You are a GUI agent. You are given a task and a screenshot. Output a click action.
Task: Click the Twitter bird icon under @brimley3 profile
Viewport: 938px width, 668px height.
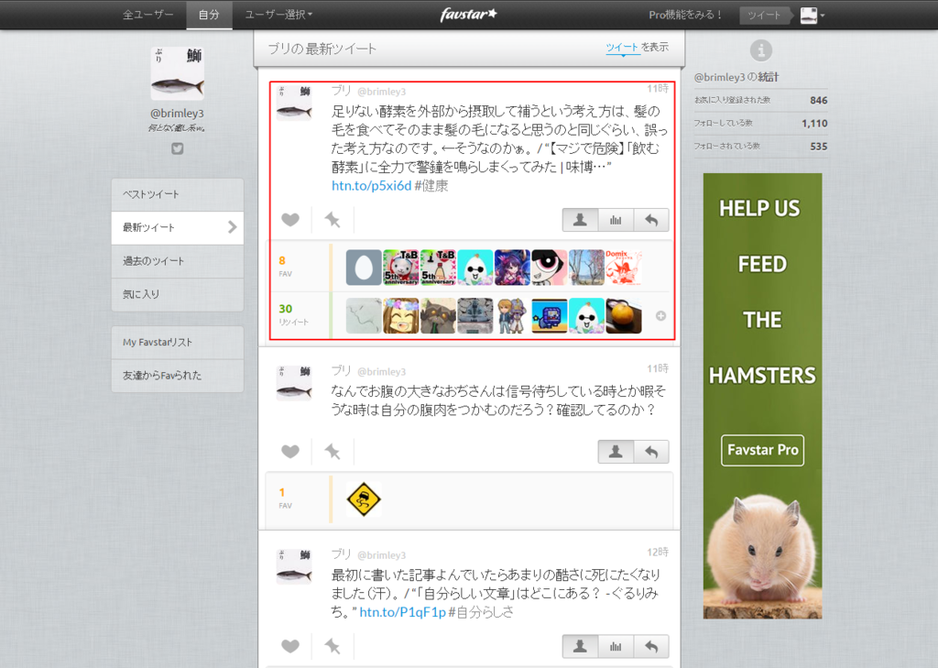pyautogui.click(x=178, y=148)
